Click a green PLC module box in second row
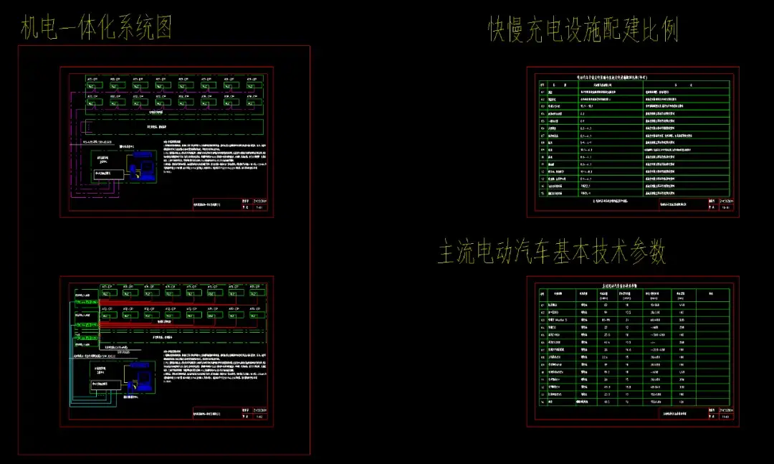 coord(95,102)
